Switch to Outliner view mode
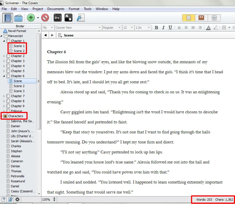 [x=214, y=18]
